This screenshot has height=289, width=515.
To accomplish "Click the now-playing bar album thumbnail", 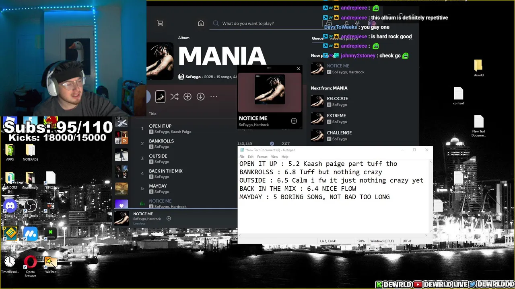I will pyautogui.click(x=122, y=218).
